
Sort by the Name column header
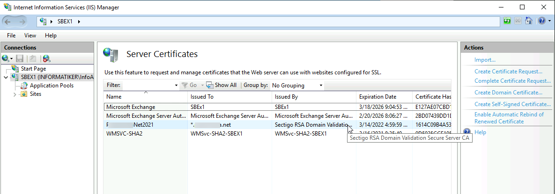click(146, 96)
